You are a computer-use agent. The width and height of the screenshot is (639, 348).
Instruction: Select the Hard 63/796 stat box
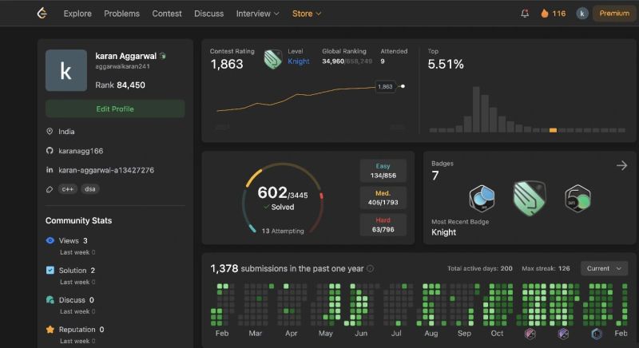pos(383,224)
